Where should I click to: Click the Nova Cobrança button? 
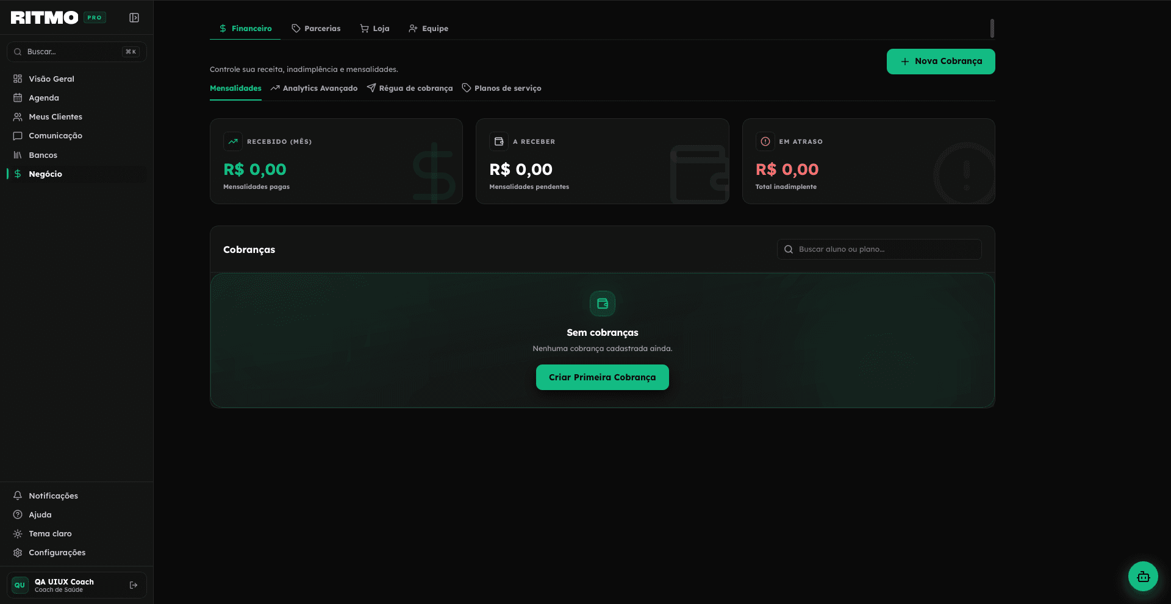tap(940, 62)
